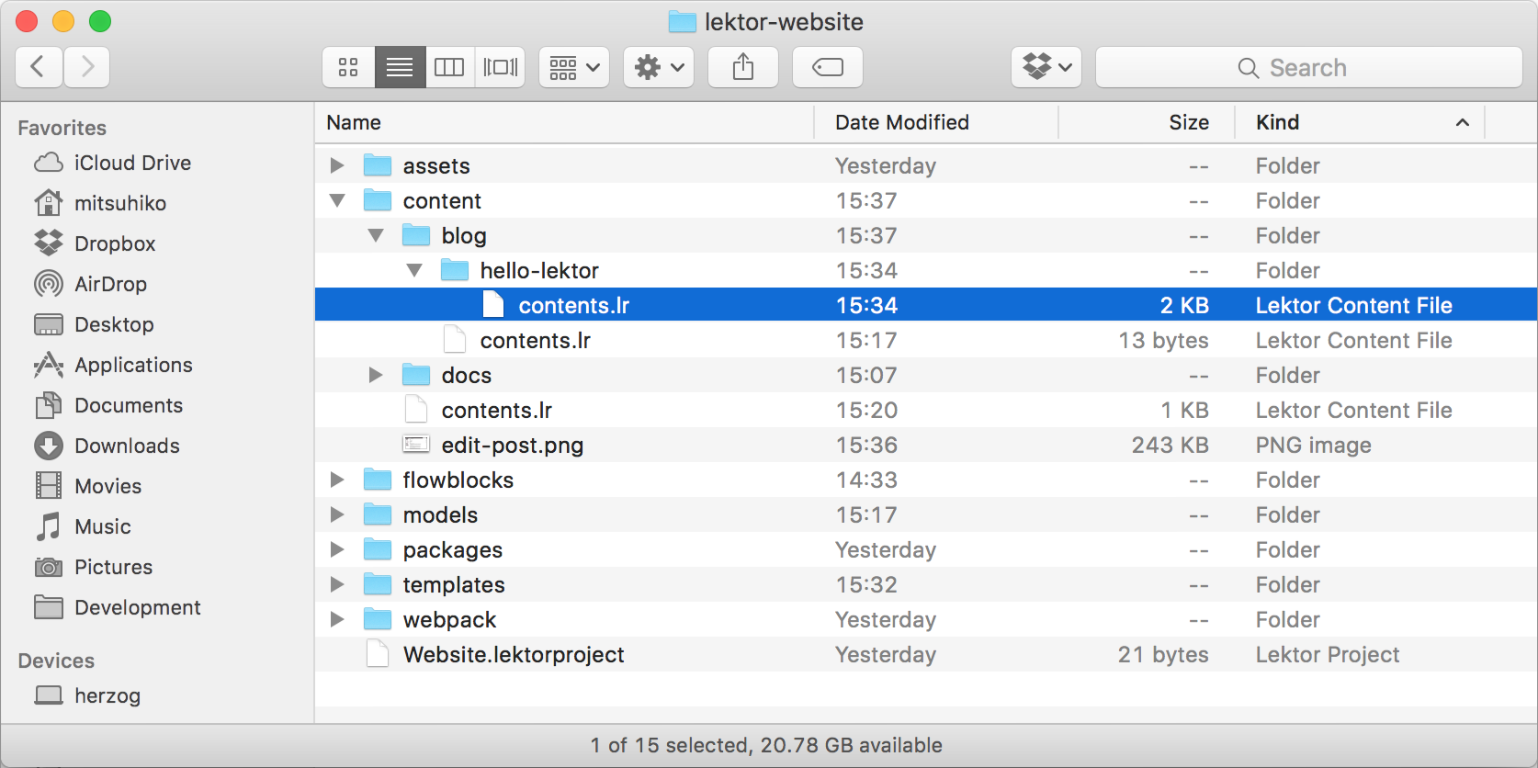The height and width of the screenshot is (768, 1538).
Task: Select the Website.lektorproject file
Action: coord(513,654)
